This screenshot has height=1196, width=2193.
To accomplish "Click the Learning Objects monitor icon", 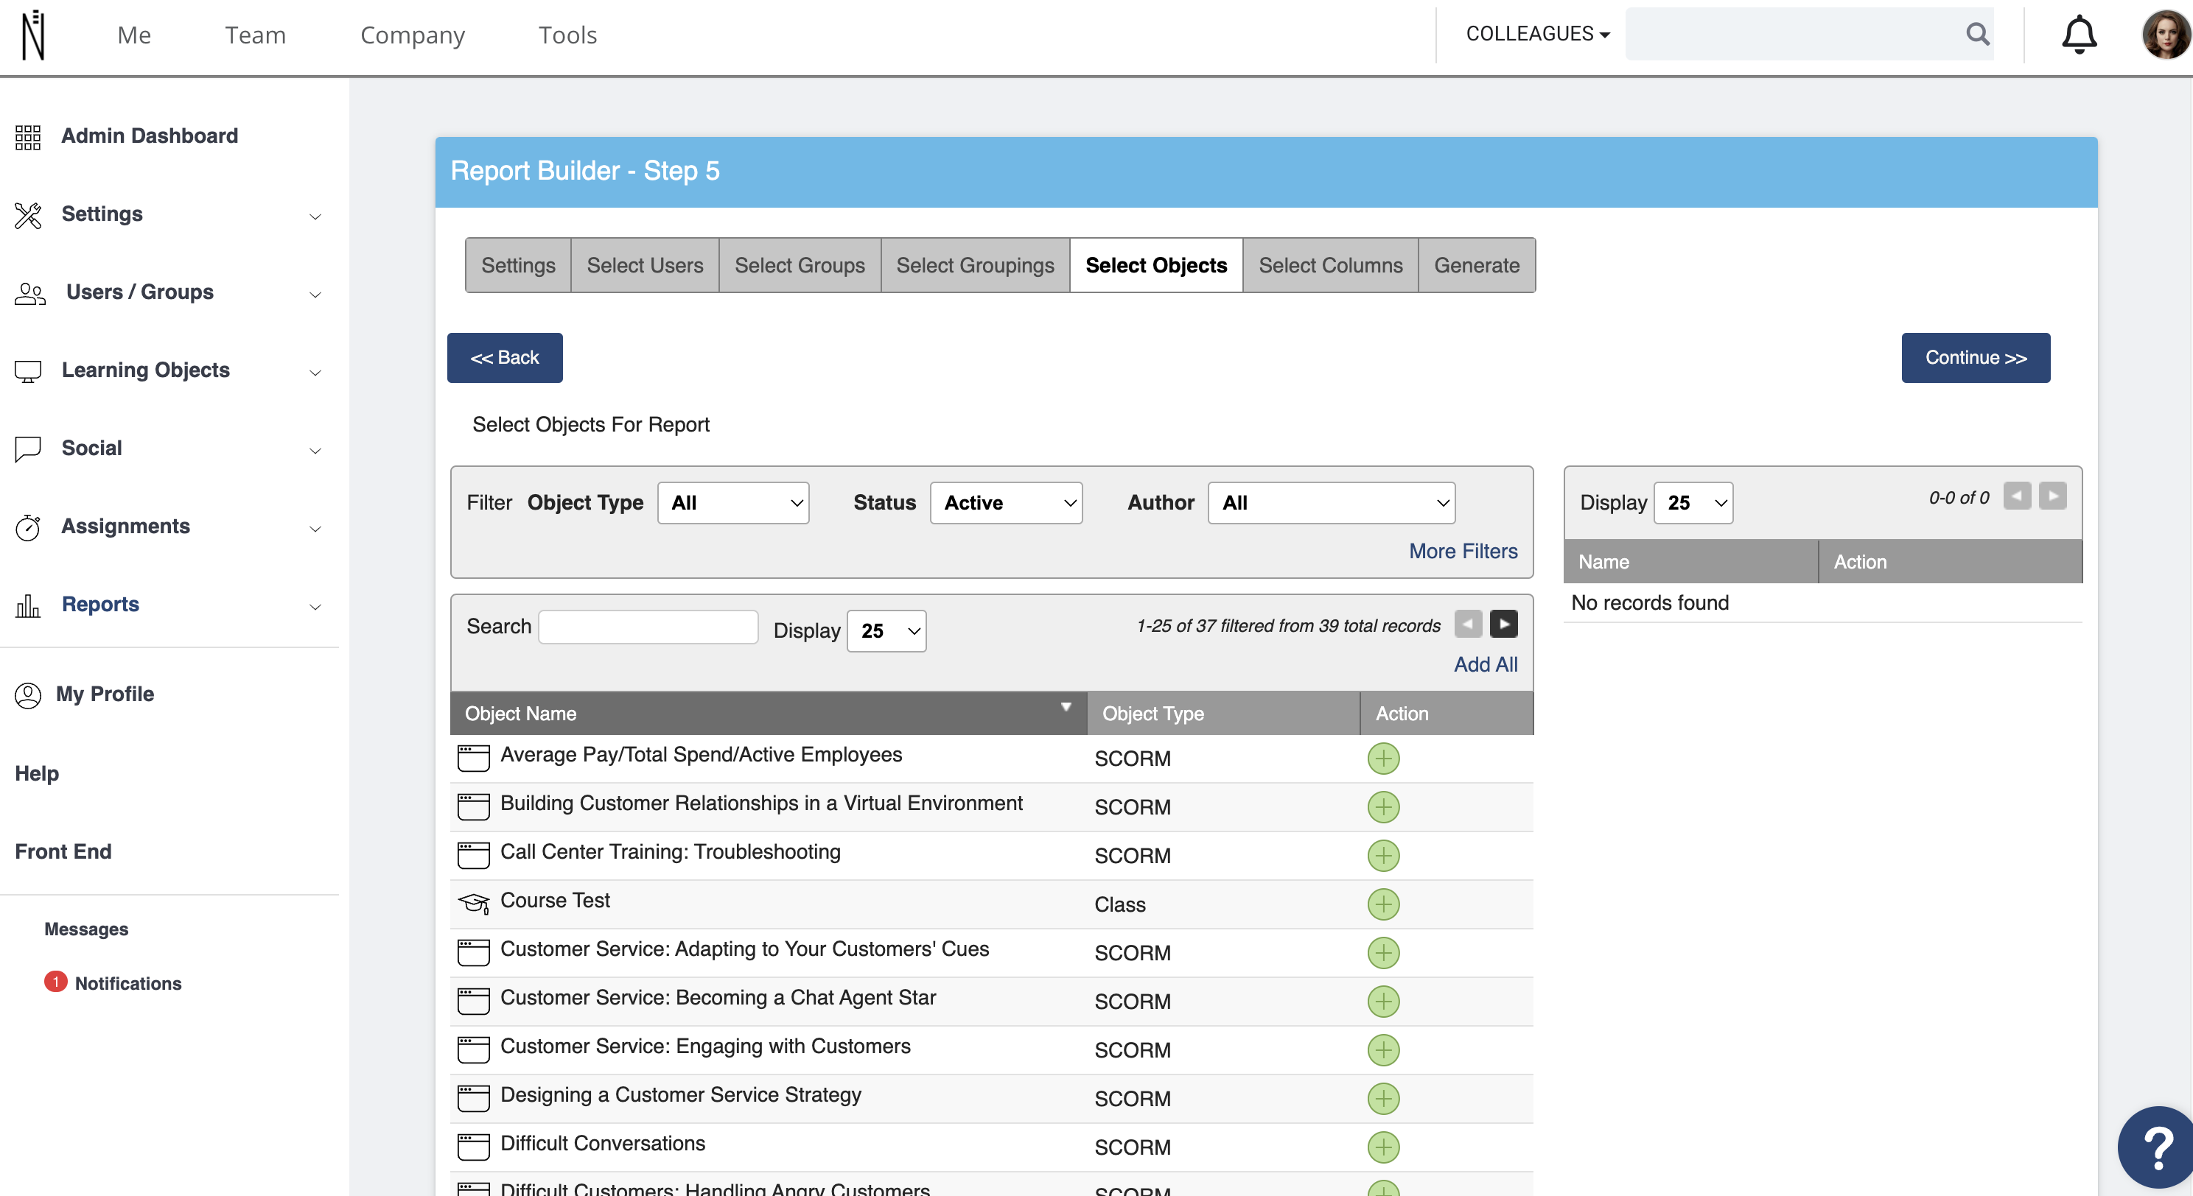I will 28,371.
